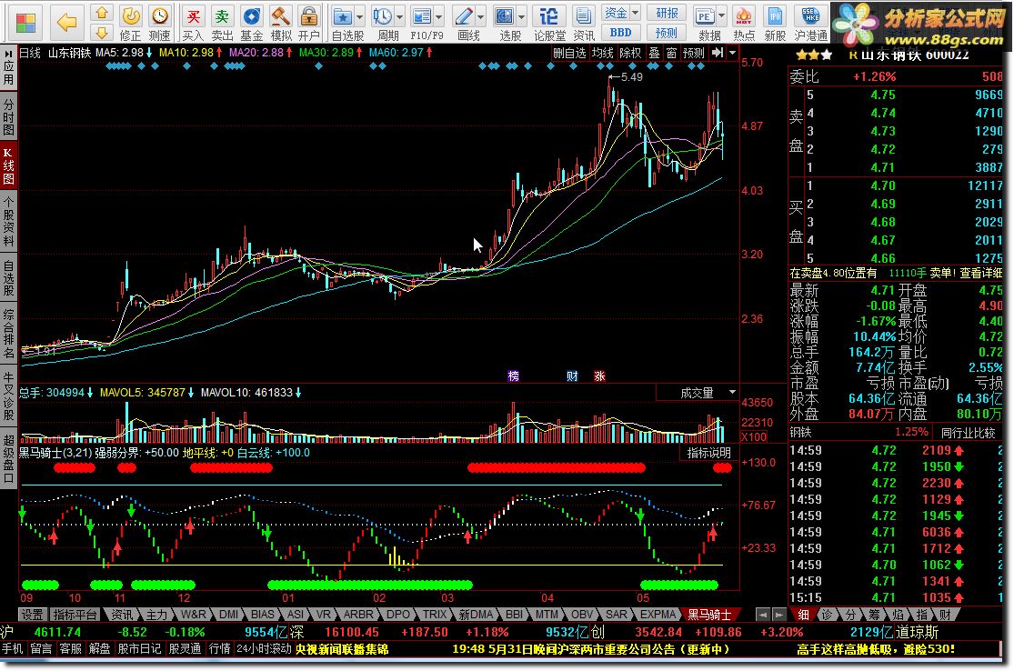Screen dimensions: 1014x671
Task: Click the 数据 PE data icon
Action: (705, 15)
